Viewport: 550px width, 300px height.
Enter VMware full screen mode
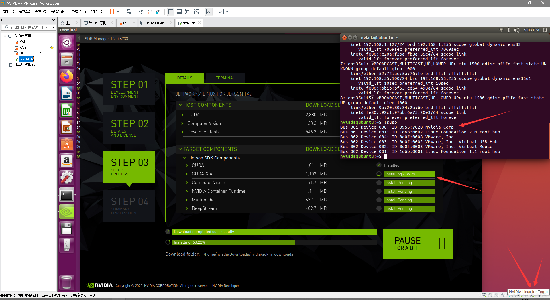coord(188,12)
